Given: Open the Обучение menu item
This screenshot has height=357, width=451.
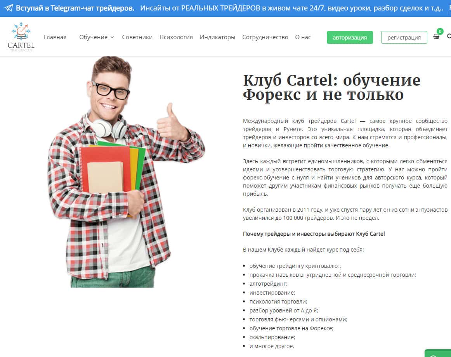Looking at the screenshot, I should click(x=93, y=37).
